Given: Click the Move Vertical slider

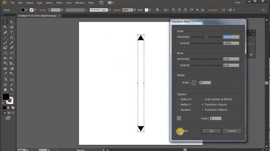Looking at the screenshot, I should pos(206,65).
